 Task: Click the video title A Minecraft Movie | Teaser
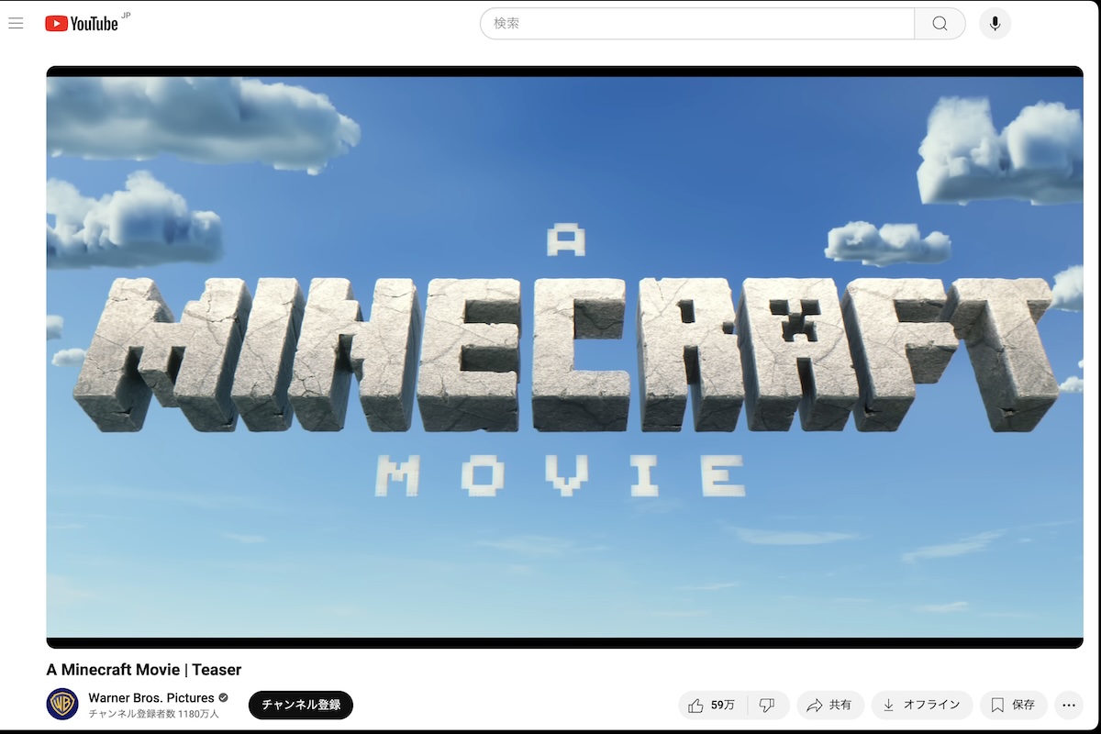[144, 669]
